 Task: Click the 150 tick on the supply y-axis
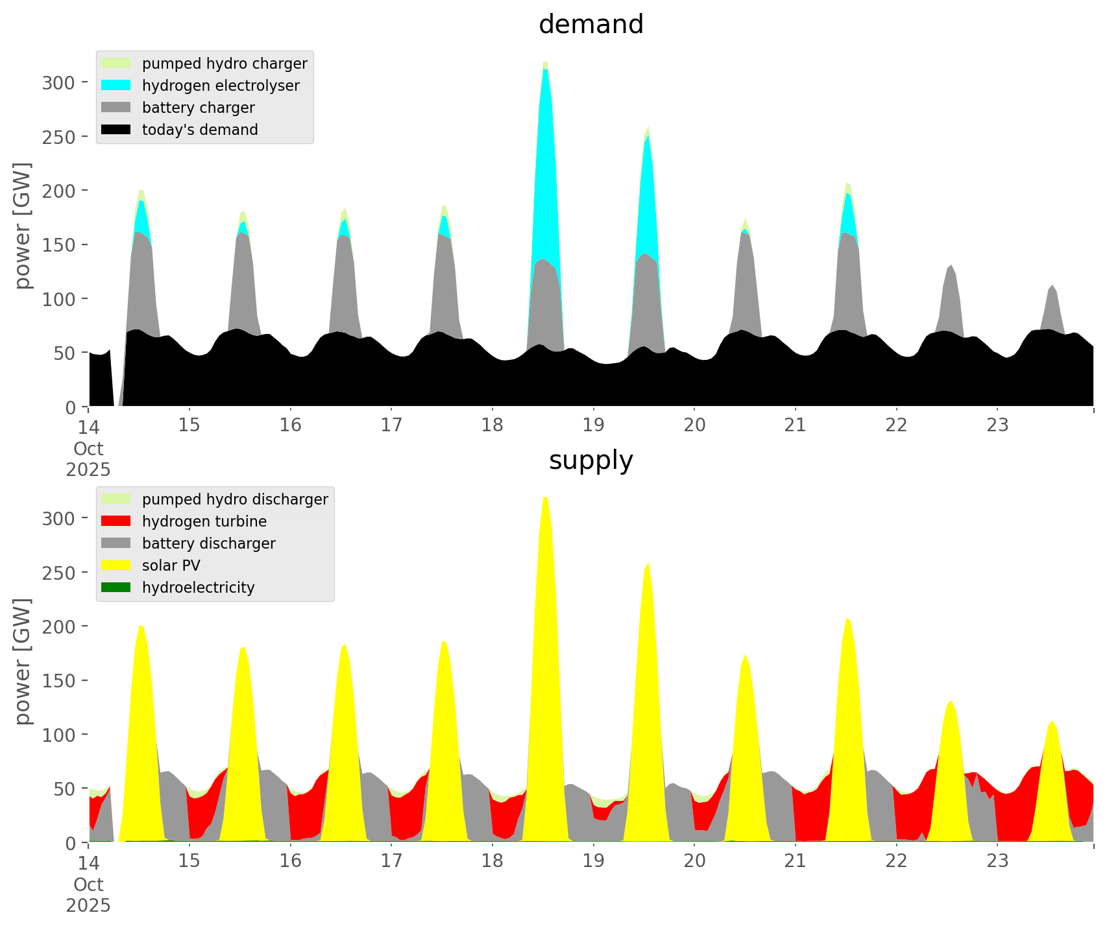click(58, 680)
